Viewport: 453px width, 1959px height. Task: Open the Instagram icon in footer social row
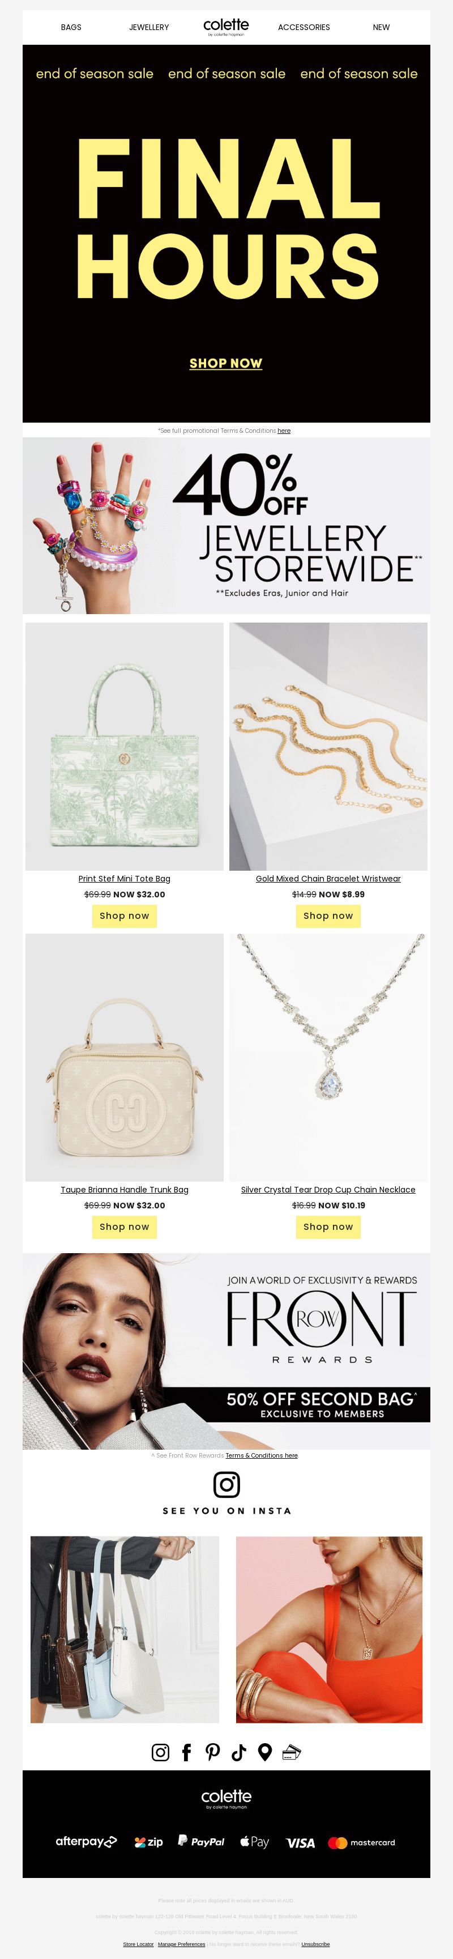(x=160, y=1752)
